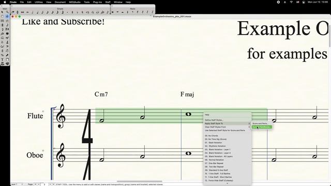Viewport: 331px width, 186px height.
Task: Choose the half note duration
Action: [x=32, y=12]
